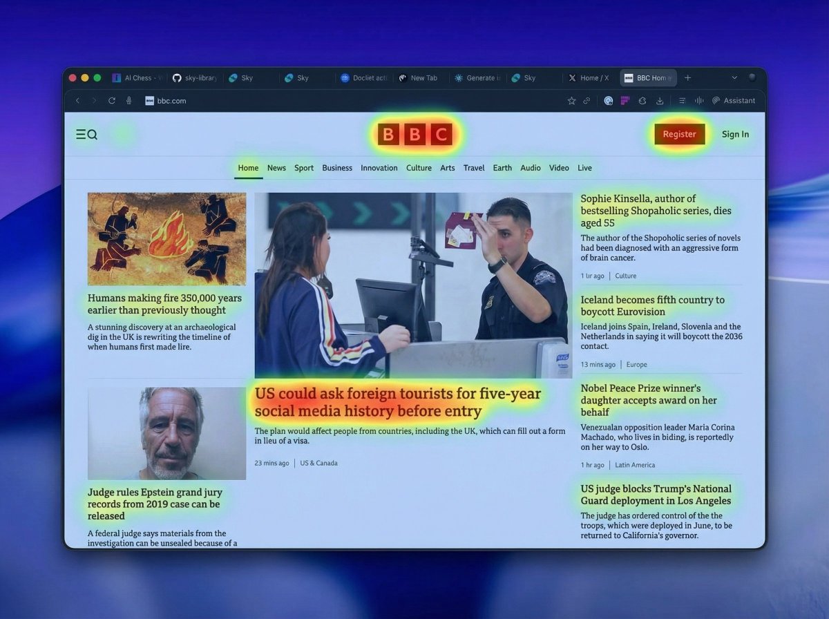829x619 pixels.
Task: Open the Audio section
Action: point(531,168)
